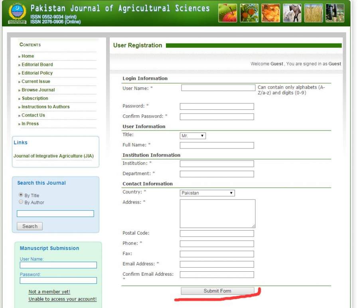Image resolution: width=359 pixels, height=308 pixels.
Task: Open the apple thumbnail in header
Action: click(228, 13)
